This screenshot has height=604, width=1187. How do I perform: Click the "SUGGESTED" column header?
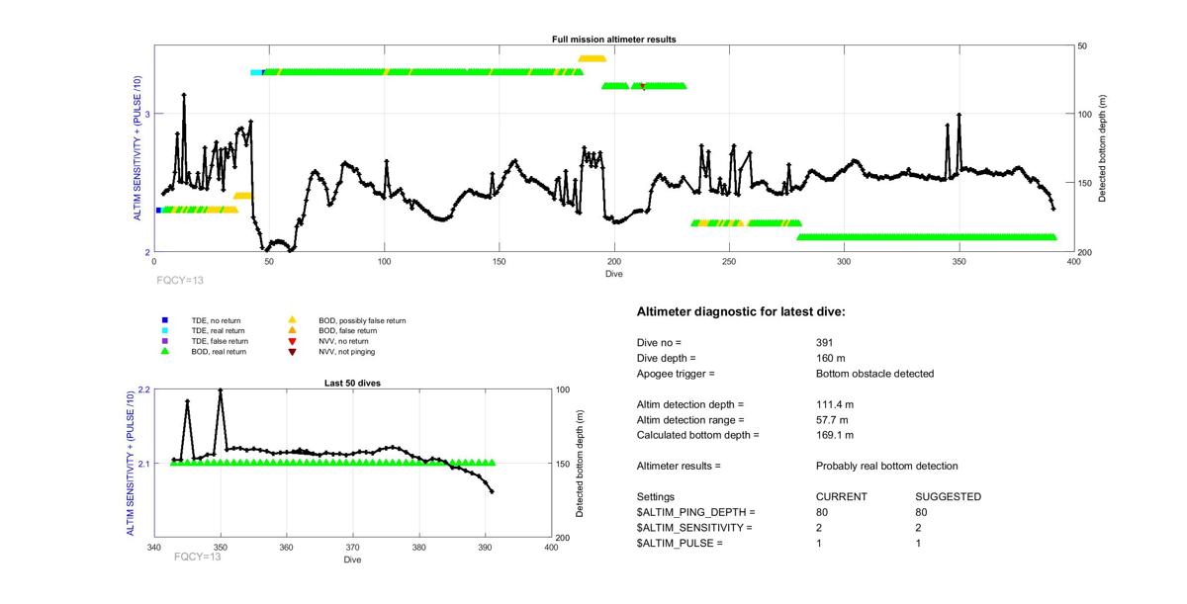949,497
